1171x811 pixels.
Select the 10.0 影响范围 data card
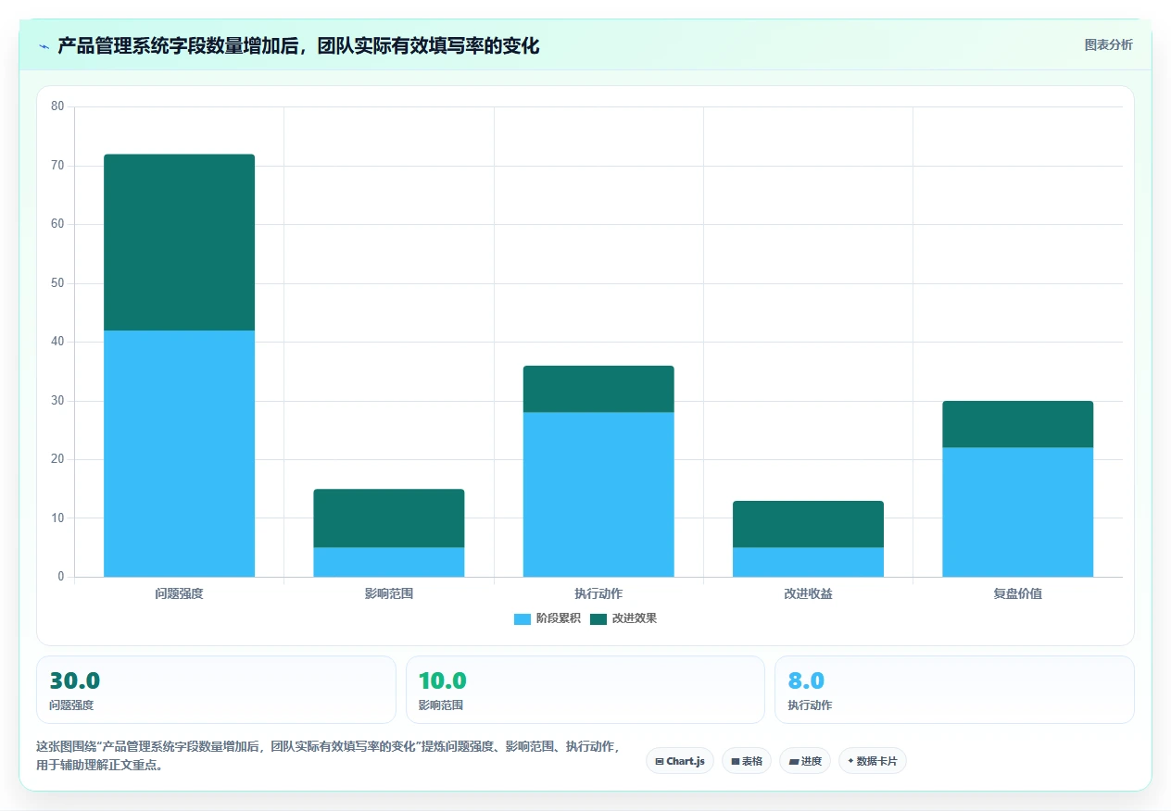[585, 690]
